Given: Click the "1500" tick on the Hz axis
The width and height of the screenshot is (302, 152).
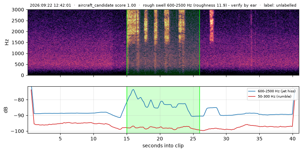Looking at the screenshot, I should [x=19, y=42].
